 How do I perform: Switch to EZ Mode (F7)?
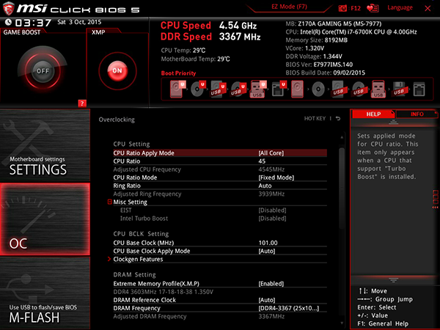pos(289,7)
